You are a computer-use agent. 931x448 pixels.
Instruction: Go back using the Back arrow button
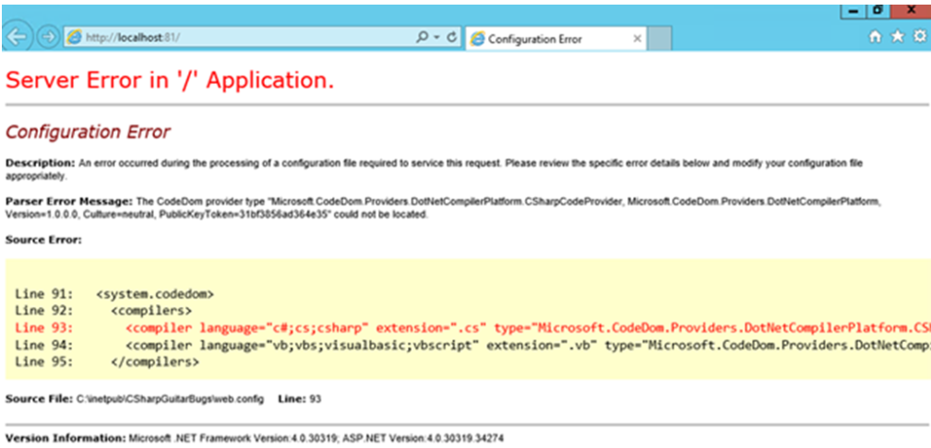click(17, 38)
